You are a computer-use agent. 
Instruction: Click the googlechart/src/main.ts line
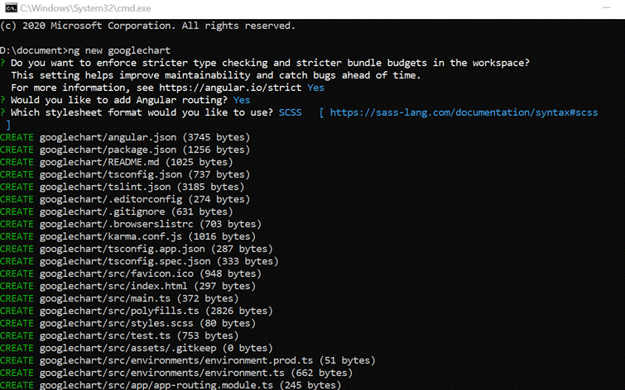119,298
